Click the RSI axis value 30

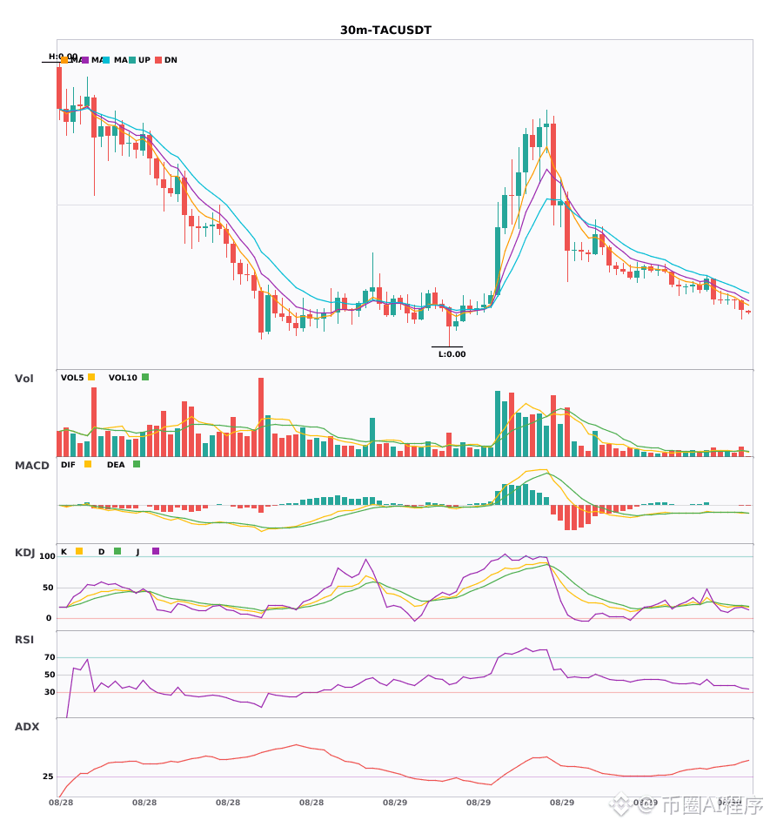click(50, 692)
